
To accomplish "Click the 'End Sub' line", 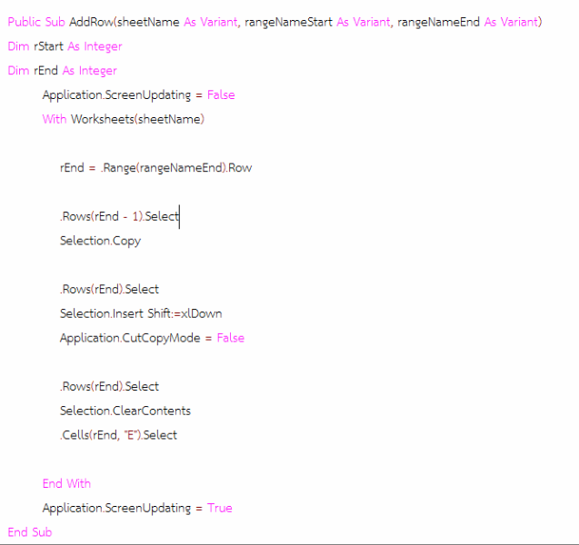I will (30, 532).
